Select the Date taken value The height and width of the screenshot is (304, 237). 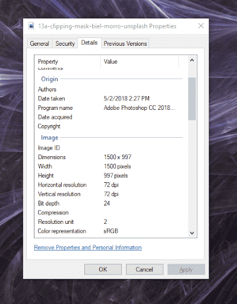pos(127,99)
